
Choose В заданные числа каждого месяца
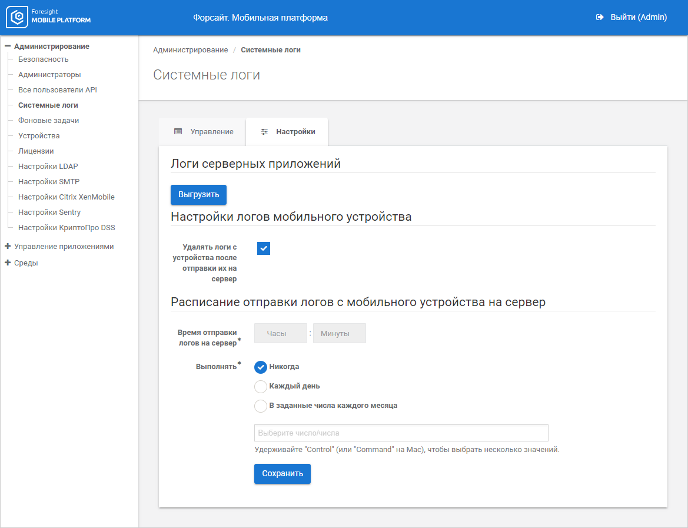click(261, 406)
